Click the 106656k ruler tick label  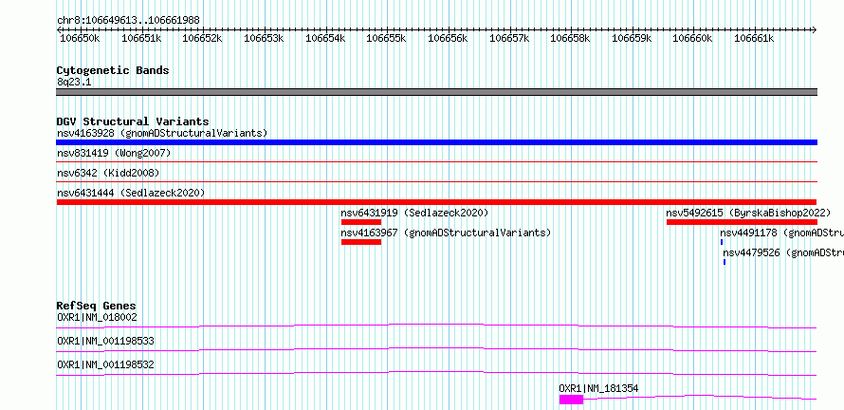click(448, 38)
